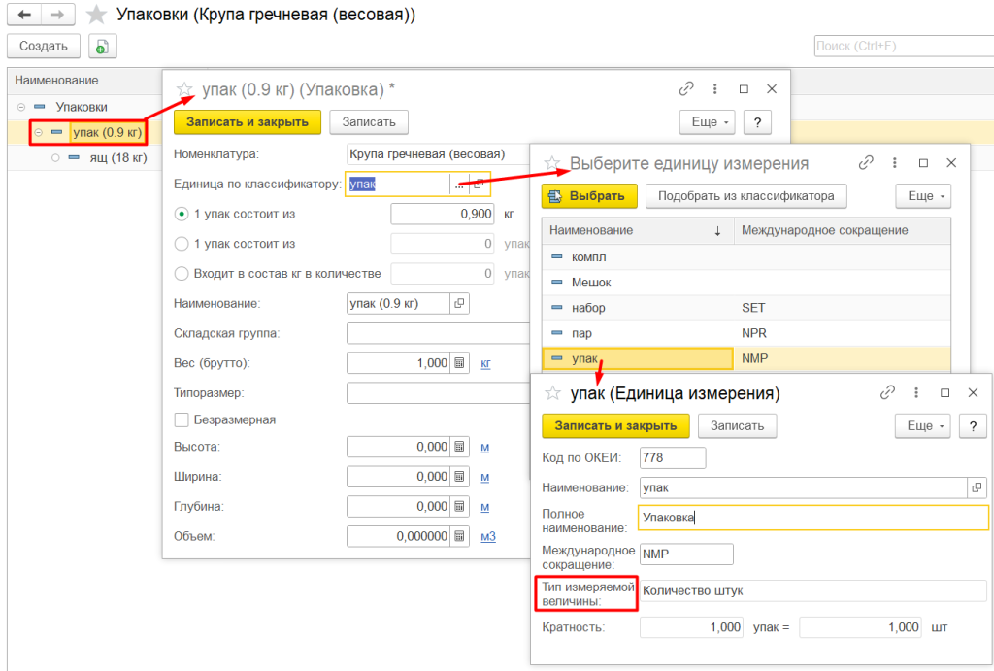
Task: Go forward with the right arrow button
Action: (57, 14)
